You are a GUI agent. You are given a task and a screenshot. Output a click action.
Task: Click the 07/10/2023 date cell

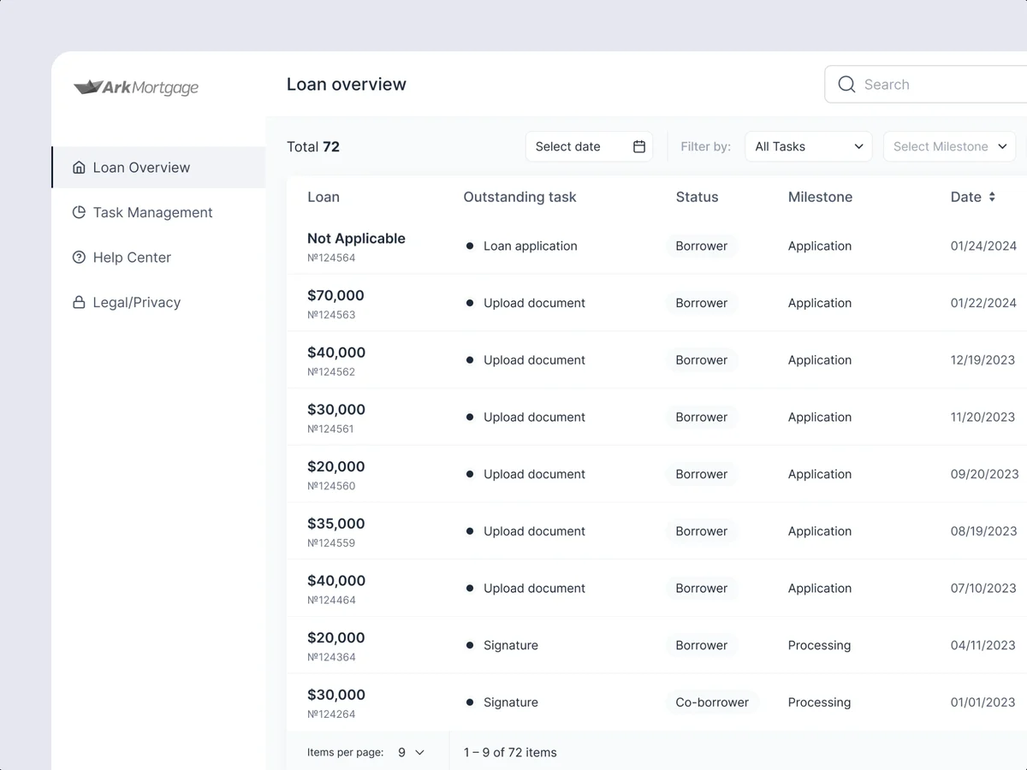tap(983, 589)
